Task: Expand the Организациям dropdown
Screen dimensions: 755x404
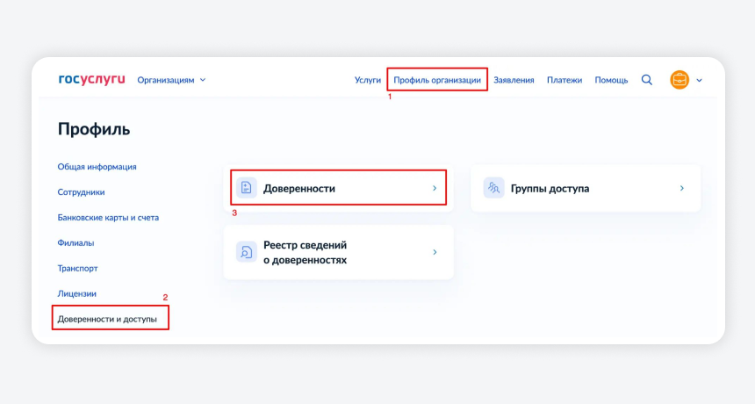Action: (x=171, y=80)
